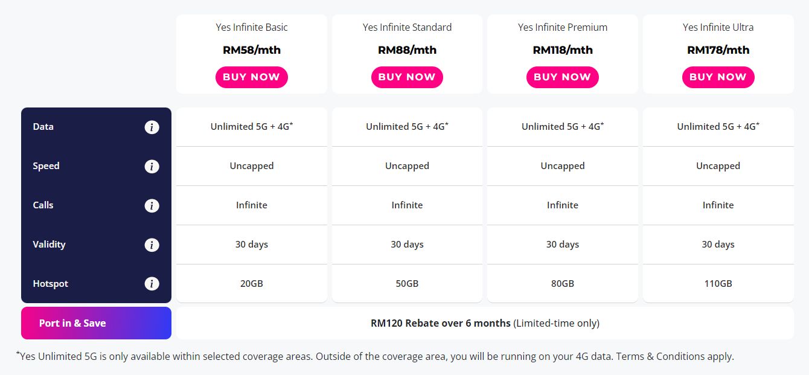The height and width of the screenshot is (375, 809).
Task: Select Uncapped speed under Premium plan
Action: [562, 166]
